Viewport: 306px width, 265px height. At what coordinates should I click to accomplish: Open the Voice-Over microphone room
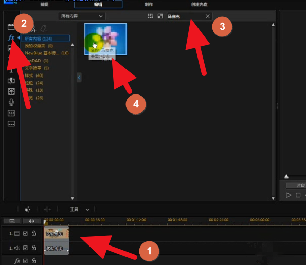(11, 102)
